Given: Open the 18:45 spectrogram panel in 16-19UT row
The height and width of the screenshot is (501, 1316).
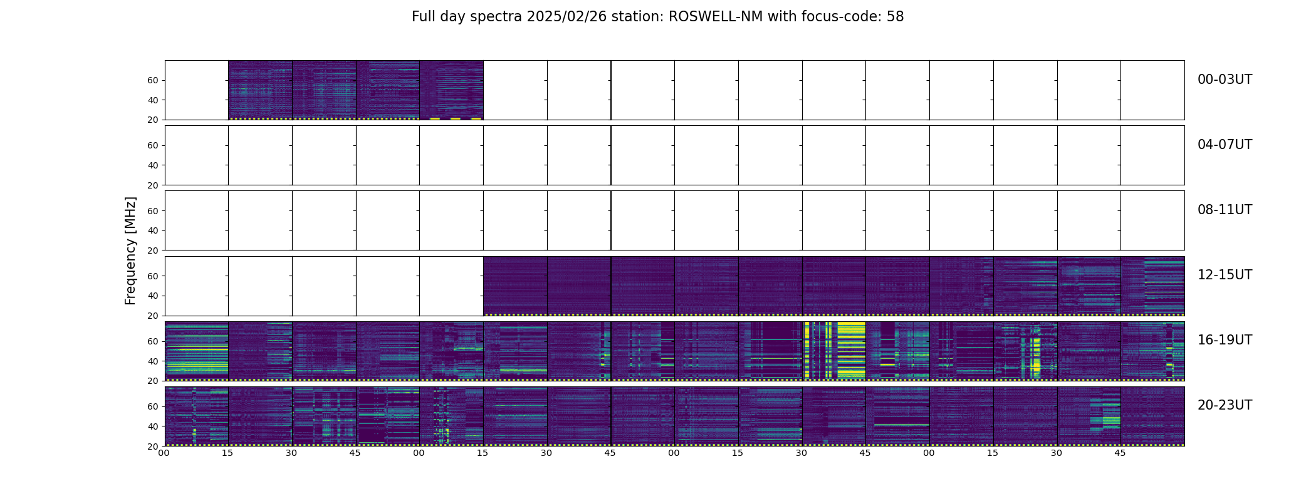Looking at the screenshot, I should pos(897,351).
